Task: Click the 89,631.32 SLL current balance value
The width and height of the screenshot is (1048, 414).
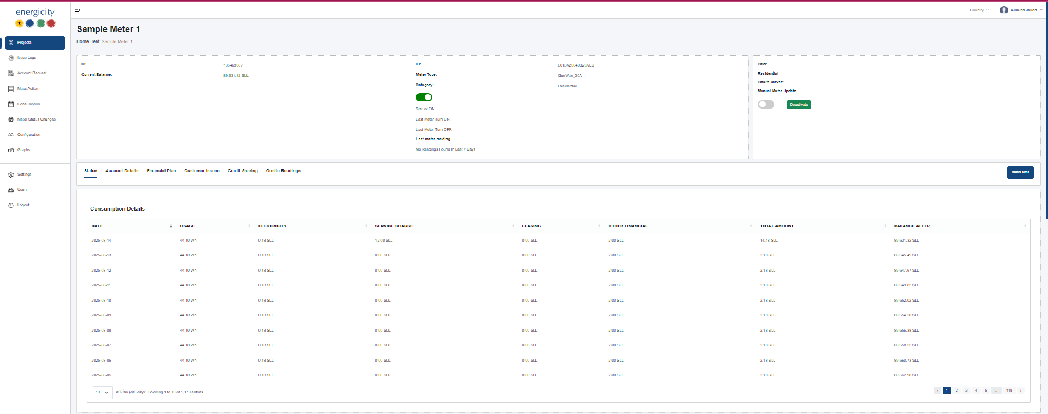Action: click(236, 76)
